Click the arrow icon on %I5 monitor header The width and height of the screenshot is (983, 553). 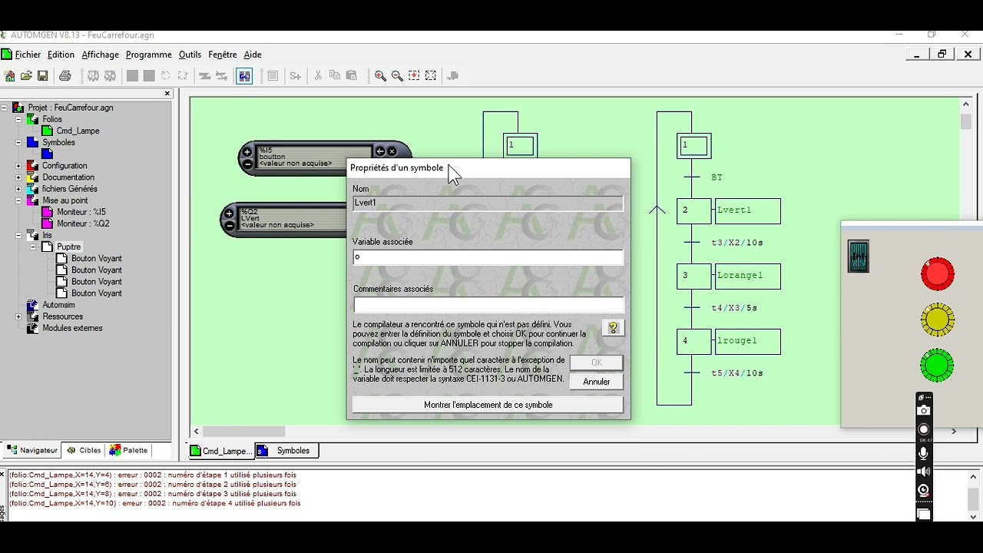380,151
